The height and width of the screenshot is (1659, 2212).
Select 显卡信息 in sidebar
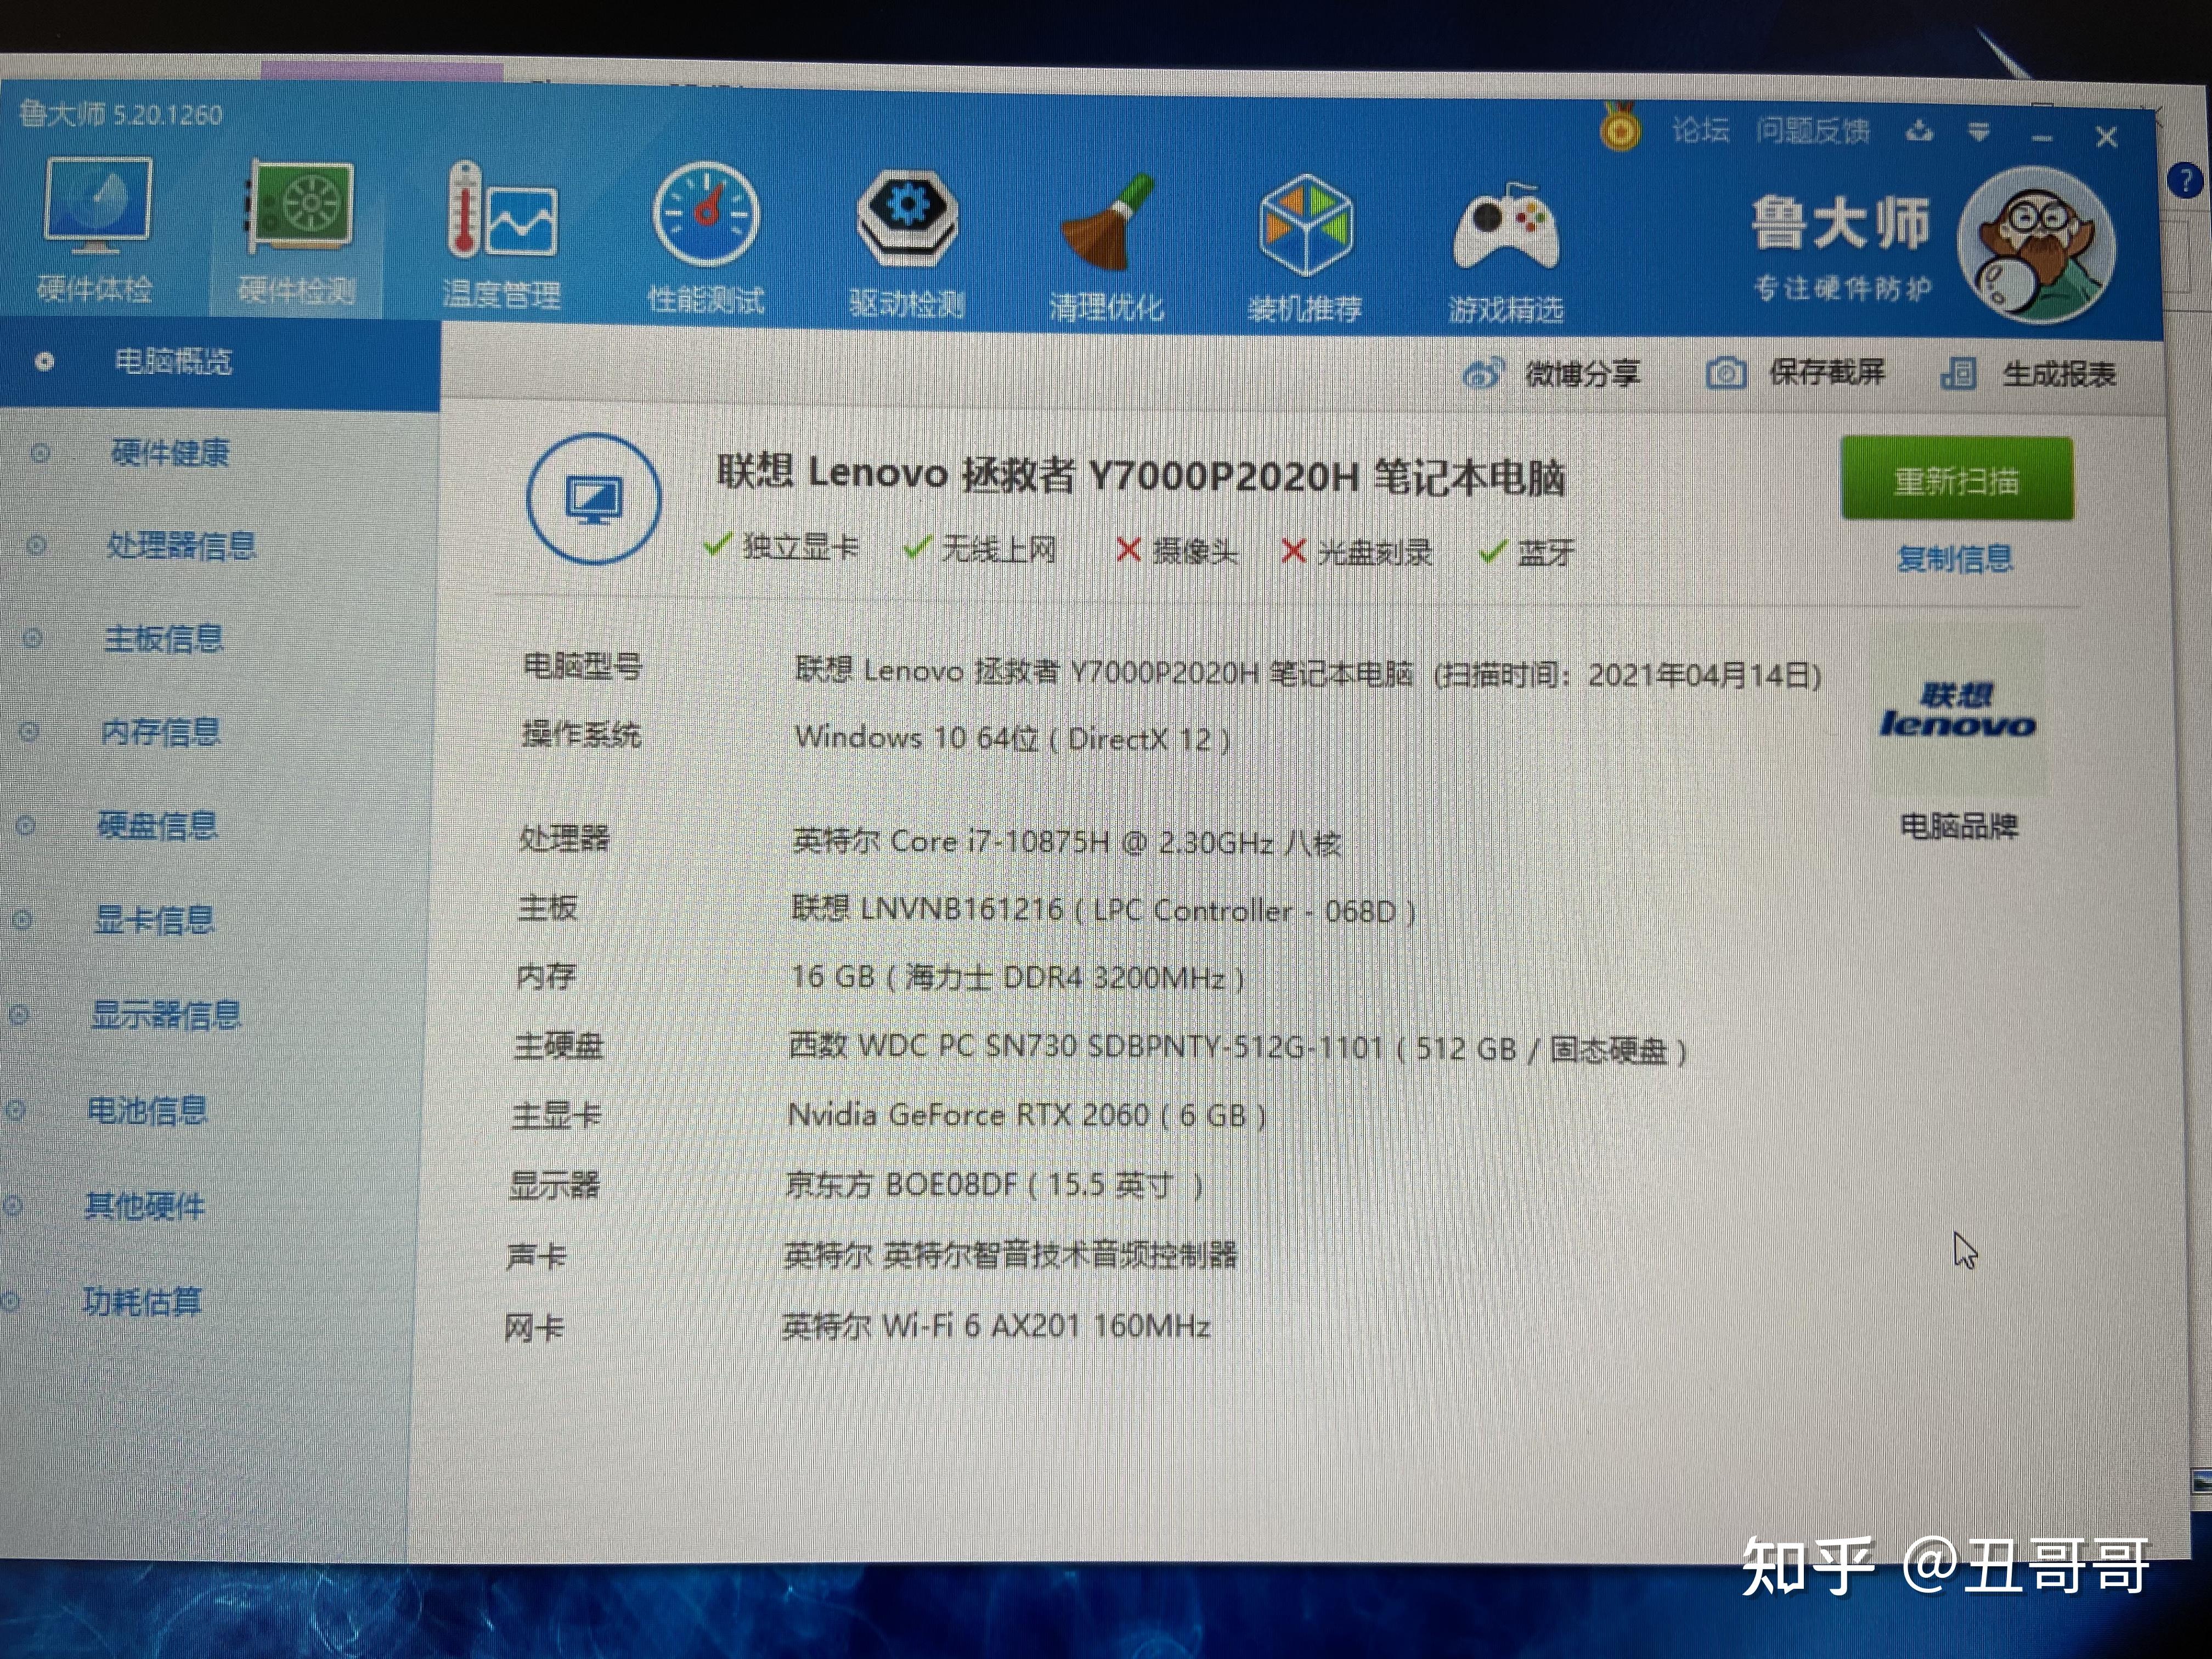pos(154,920)
